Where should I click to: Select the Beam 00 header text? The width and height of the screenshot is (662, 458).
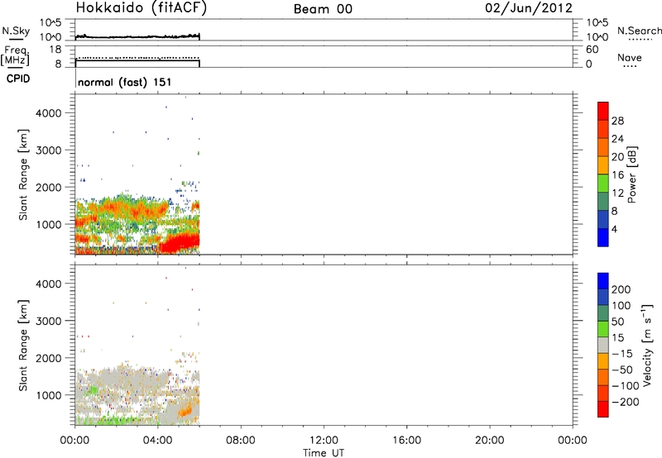323,9
